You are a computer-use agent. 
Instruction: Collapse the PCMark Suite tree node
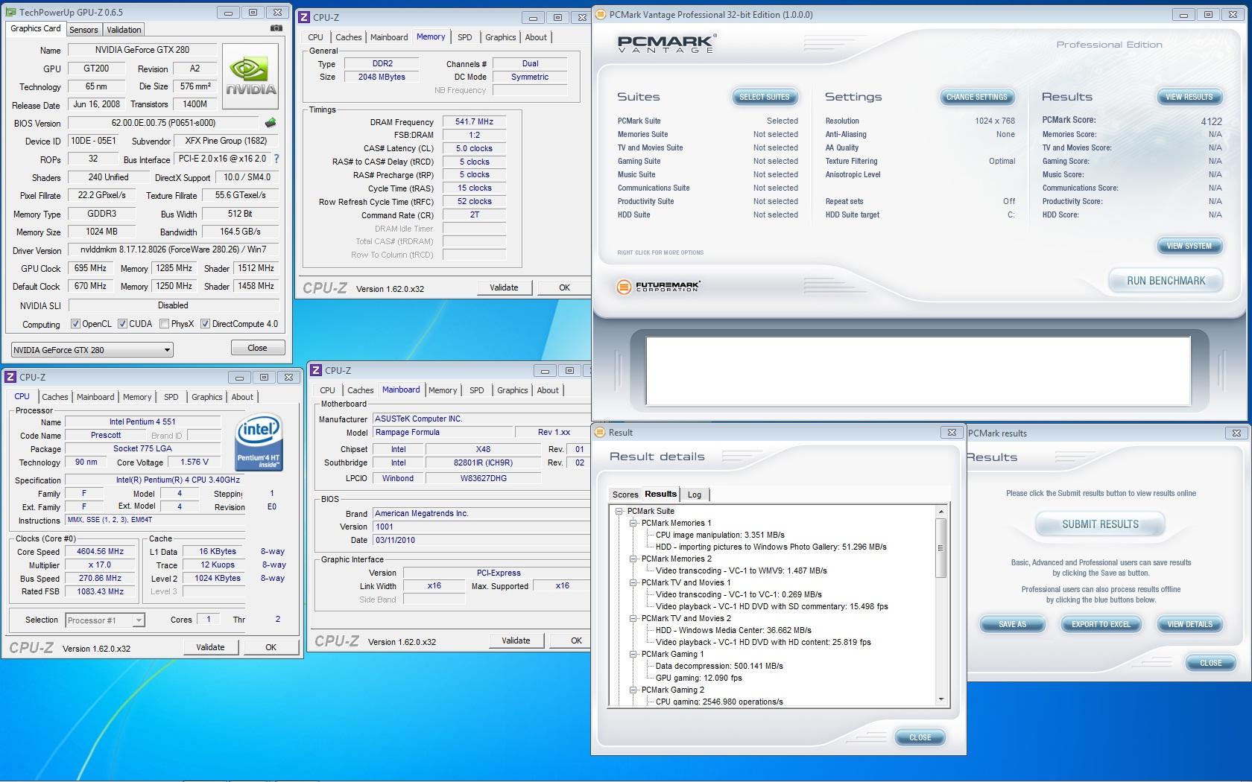(x=619, y=511)
